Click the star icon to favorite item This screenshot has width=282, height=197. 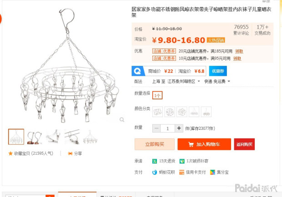click(x=10, y=153)
